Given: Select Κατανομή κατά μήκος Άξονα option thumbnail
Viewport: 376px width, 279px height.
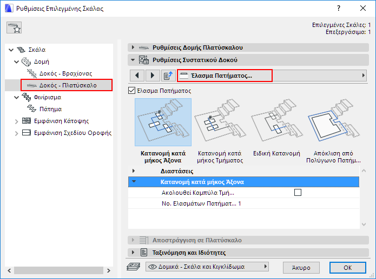Looking at the screenshot, I should pos(163,122).
